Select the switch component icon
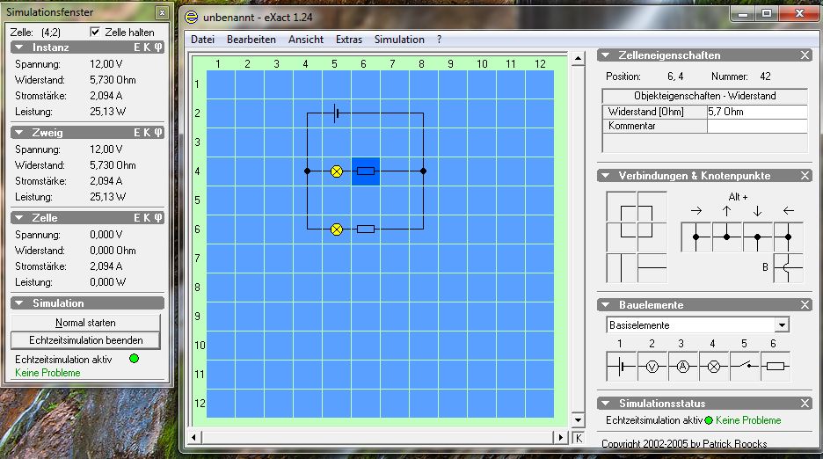The image size is (823, 459). pyautogui.click(x=744, y=367)
